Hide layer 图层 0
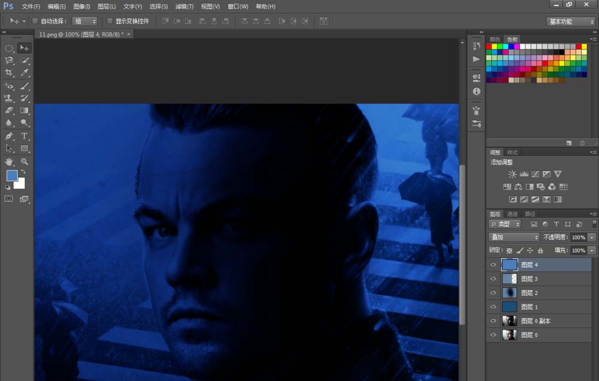Viewport: 599px width, 381px height. 493,335
